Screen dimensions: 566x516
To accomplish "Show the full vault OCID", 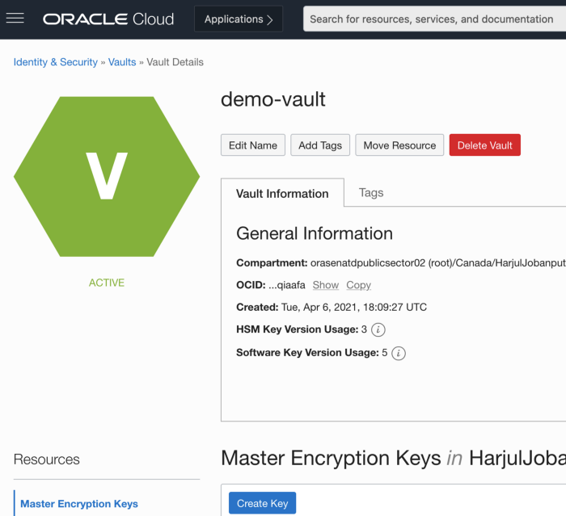I will click(x=326, y=285).
